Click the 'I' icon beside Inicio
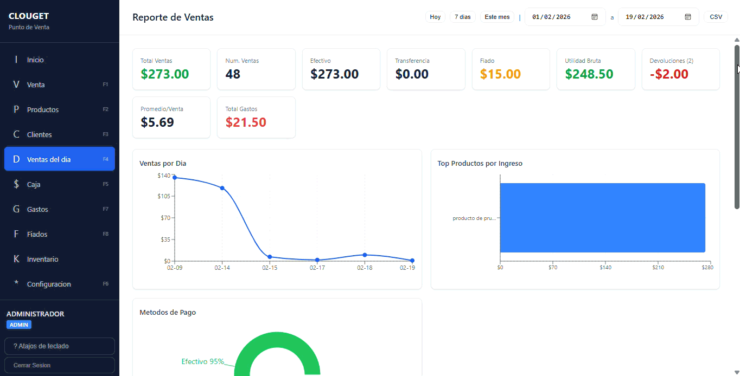This screenshot has height=376, width=740. point(16,60)
